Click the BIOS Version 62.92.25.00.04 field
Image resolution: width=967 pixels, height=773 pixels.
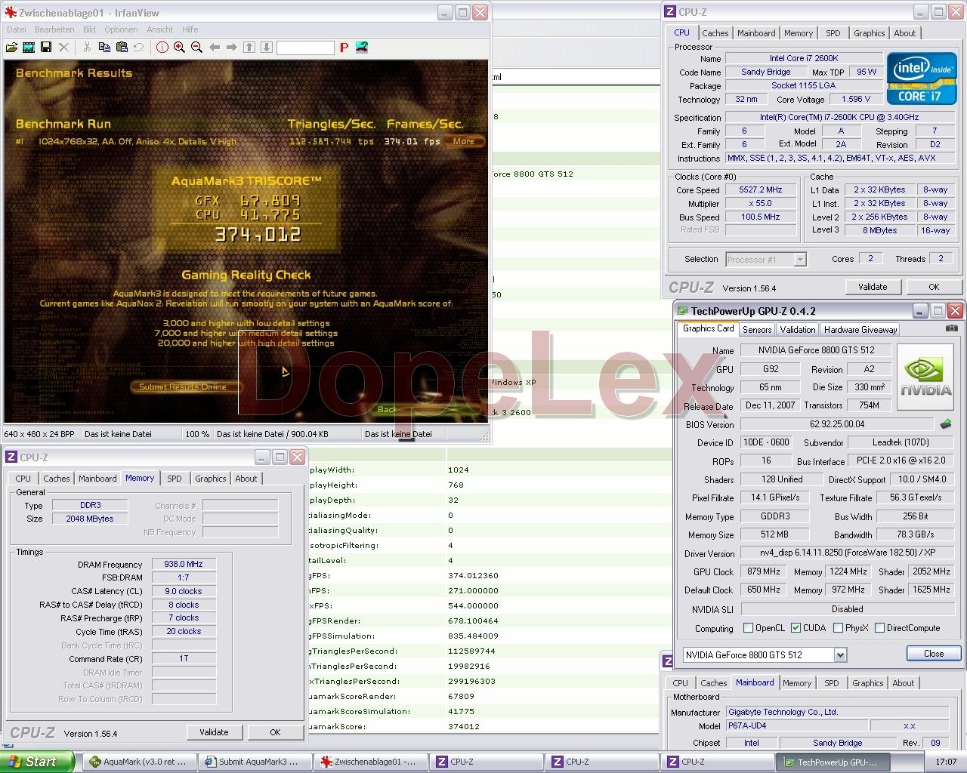coord(837,424)
